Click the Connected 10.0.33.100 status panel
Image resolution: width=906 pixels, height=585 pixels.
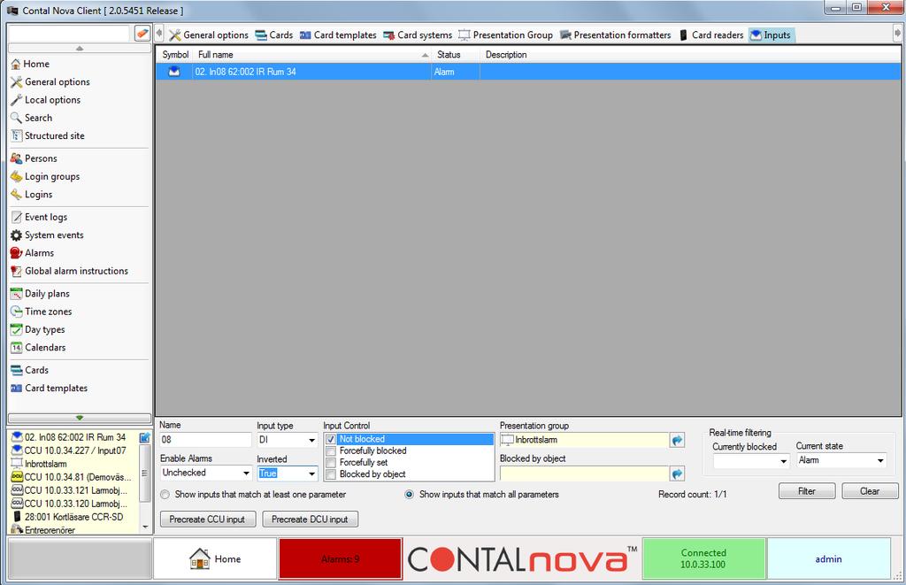[703, 559]
